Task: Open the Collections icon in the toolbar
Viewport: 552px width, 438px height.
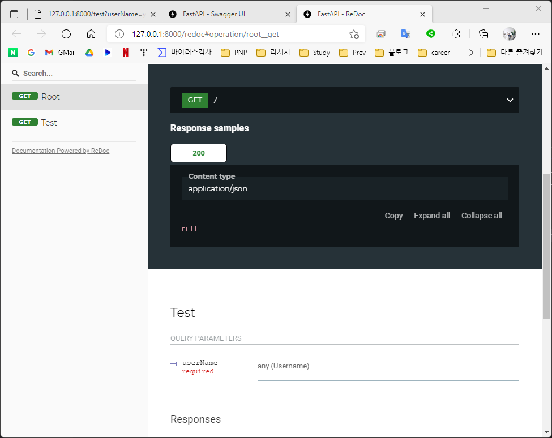Action: [483, 34]
